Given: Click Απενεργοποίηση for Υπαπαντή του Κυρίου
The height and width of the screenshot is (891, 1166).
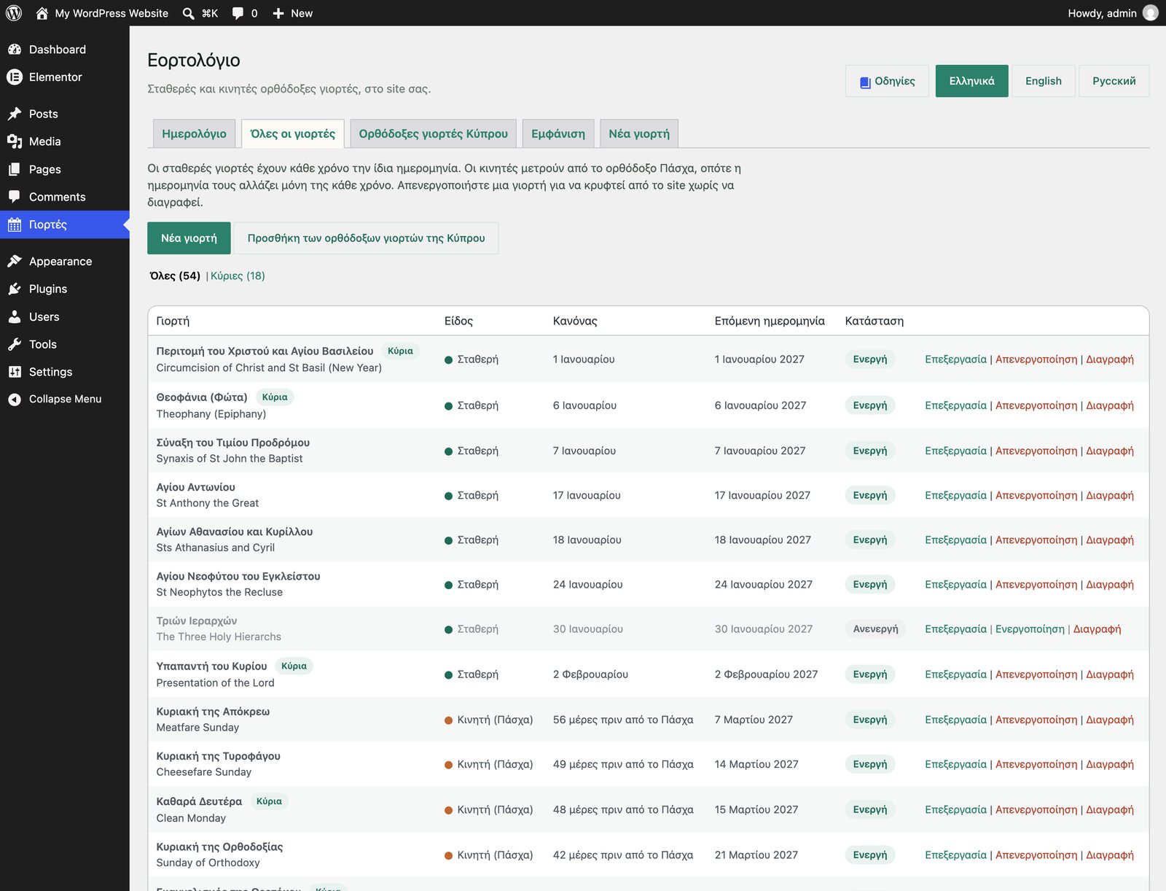Looking at the screenshot, I should tap(1036, 674).
